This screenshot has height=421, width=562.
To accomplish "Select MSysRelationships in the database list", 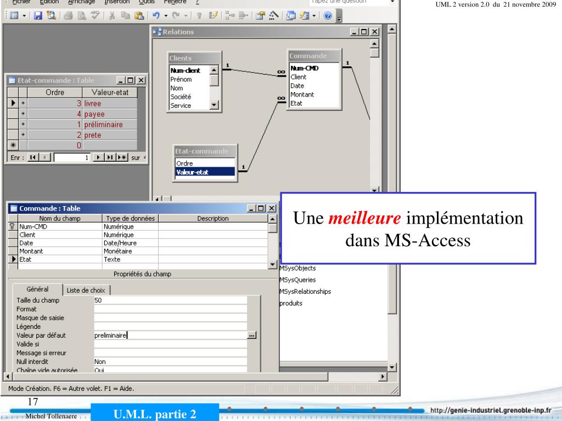I will [305, 292].
